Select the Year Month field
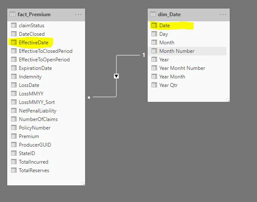The width and height of the screenshot is (257, 202). pyautogui.click(x=172, y=77)
